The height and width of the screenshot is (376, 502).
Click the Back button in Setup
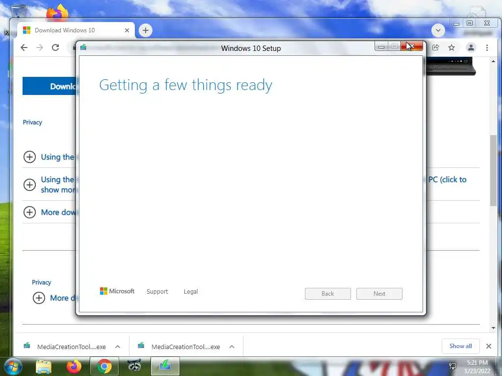click(328, 294)
